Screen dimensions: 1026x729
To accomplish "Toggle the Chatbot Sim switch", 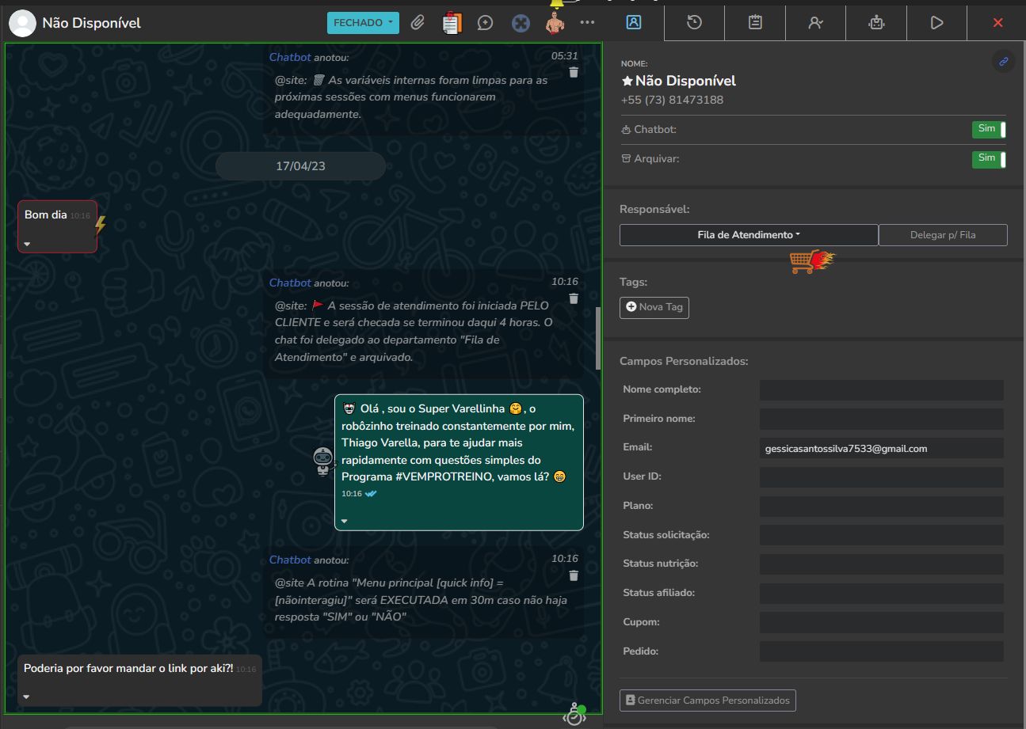I will click(989, 130).
